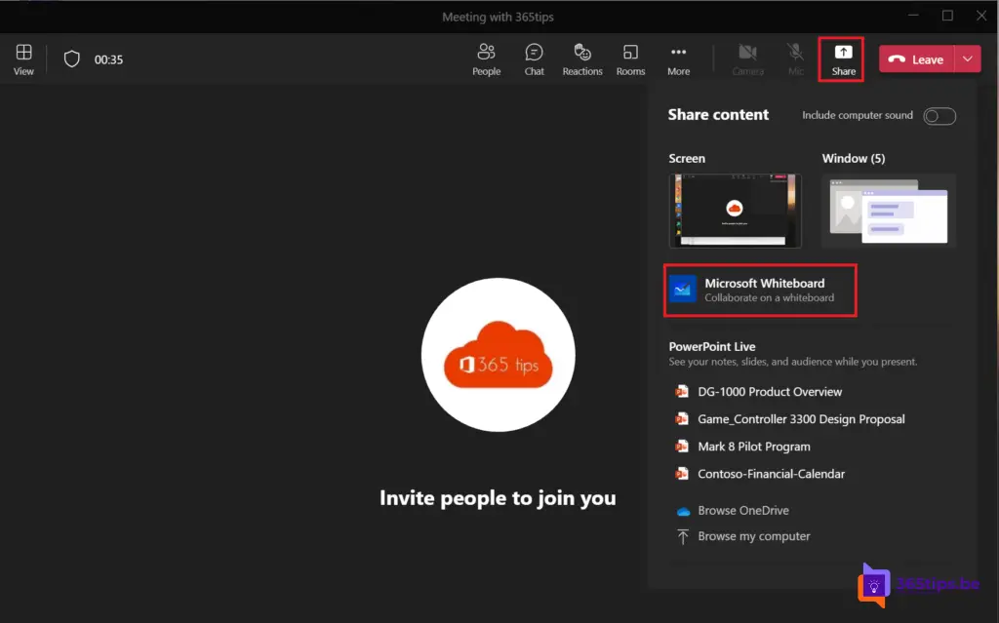999x623 pixels.
Task: Select the Window share thumbnail
Action: pos(889,211)
